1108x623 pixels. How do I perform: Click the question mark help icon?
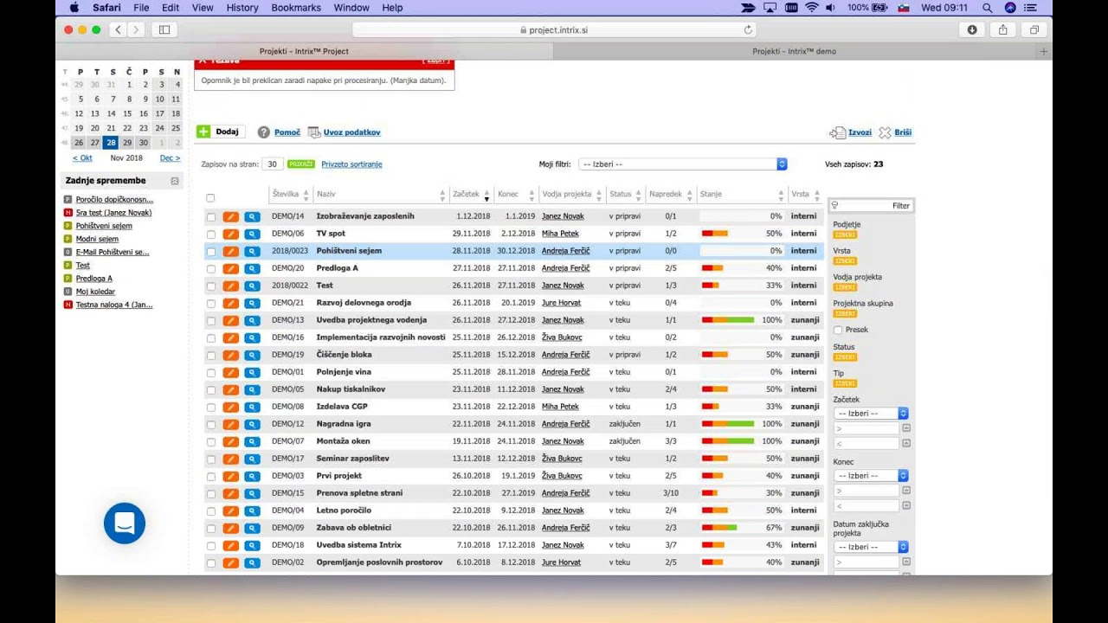pos(264,132)
